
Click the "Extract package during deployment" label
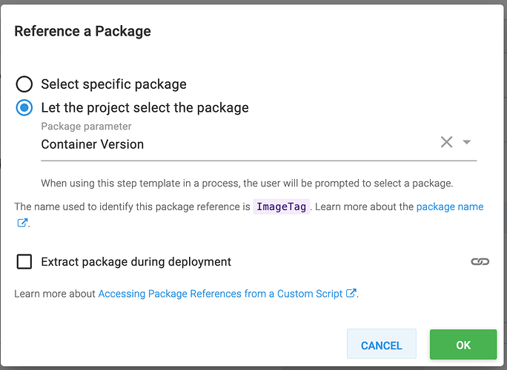point(136,262)
